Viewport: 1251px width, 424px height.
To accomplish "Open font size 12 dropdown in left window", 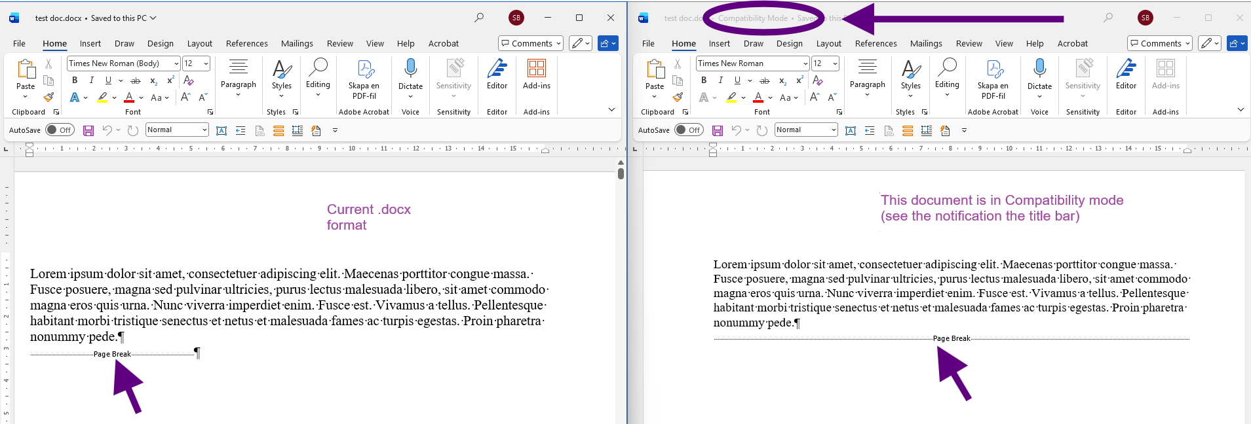I will click(x=206, y=63).
